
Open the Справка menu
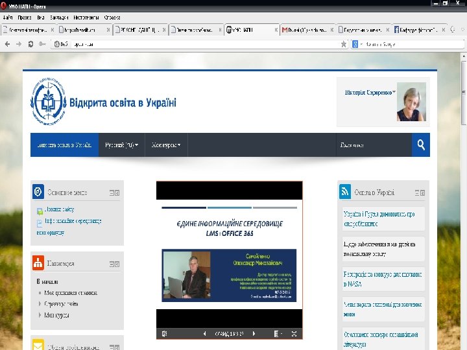112,17
